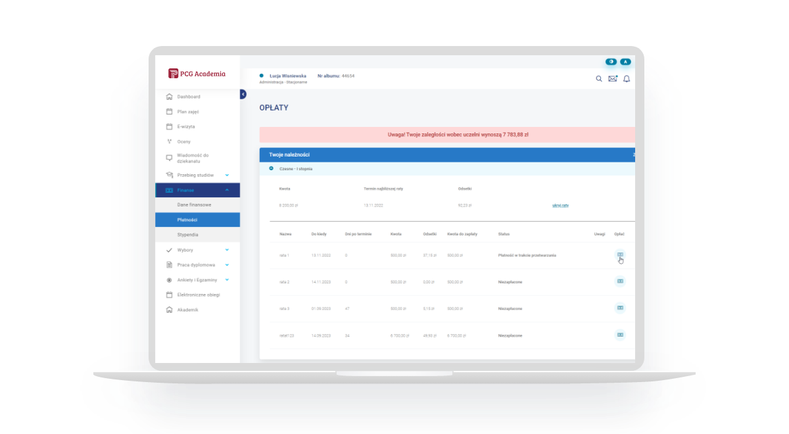Image resolution: width=789 pixels, height=434 pixels.
Task: Pay the 6 700,00 zł installment
Action: tap(619, 335)
